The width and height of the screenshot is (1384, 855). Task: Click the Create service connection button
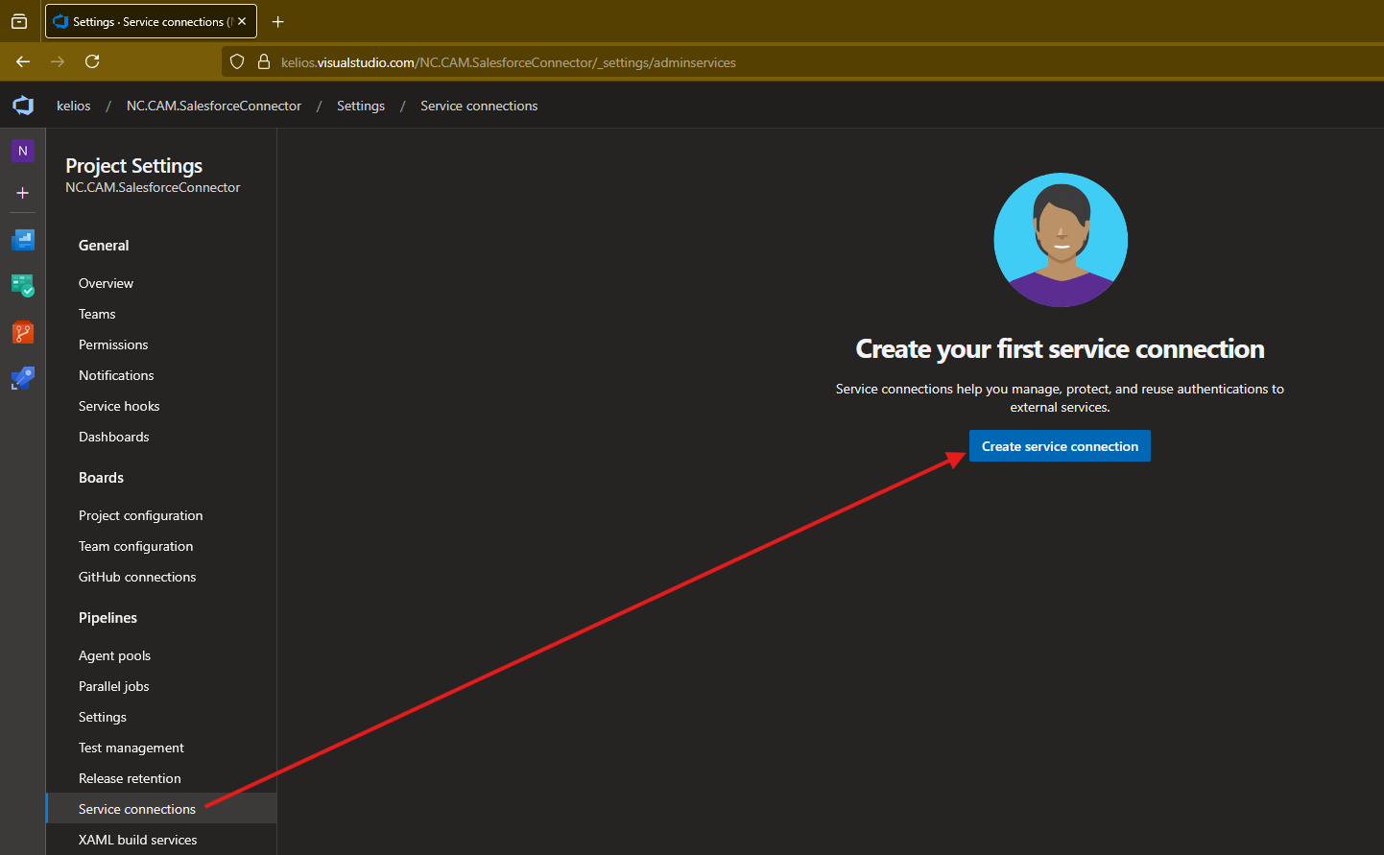[1060, 446]
